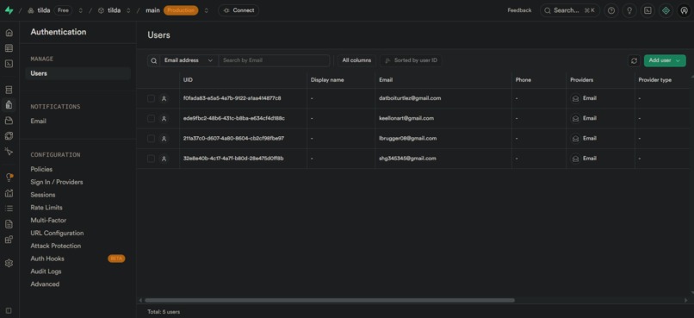Select the checkbox for keellonart@gmail.com

click(151, 119)
